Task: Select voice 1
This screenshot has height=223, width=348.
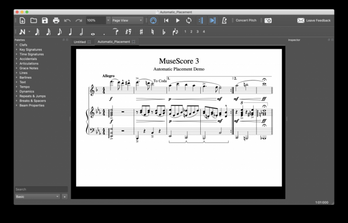Action: [x=185, y=32]
